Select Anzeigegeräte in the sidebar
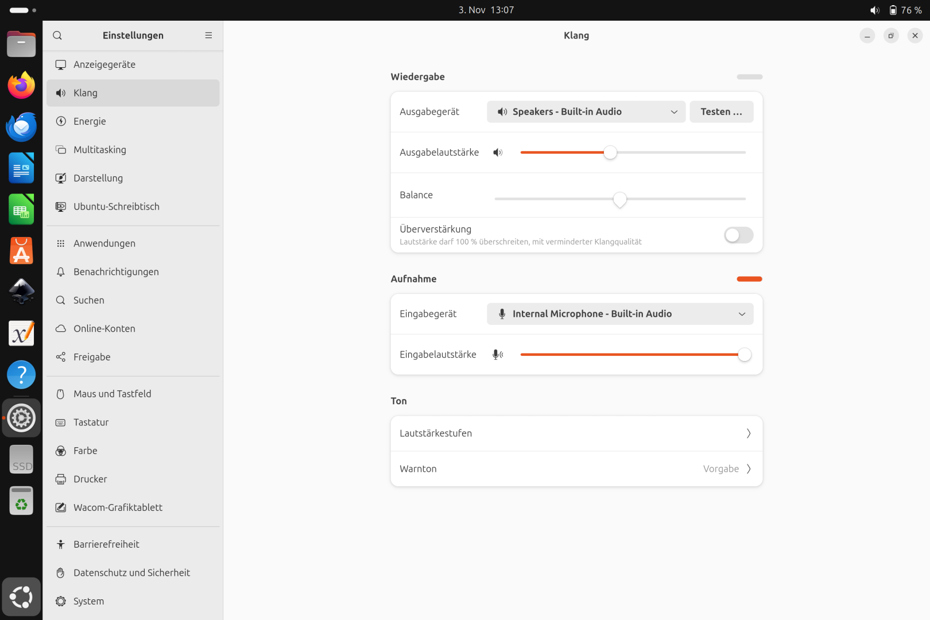 [133, 65]
